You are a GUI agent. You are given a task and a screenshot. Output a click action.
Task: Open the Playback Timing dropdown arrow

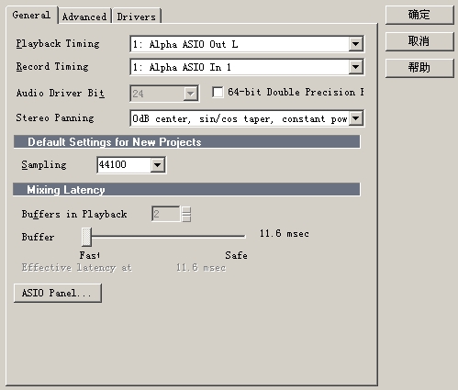tap(355, 44)
